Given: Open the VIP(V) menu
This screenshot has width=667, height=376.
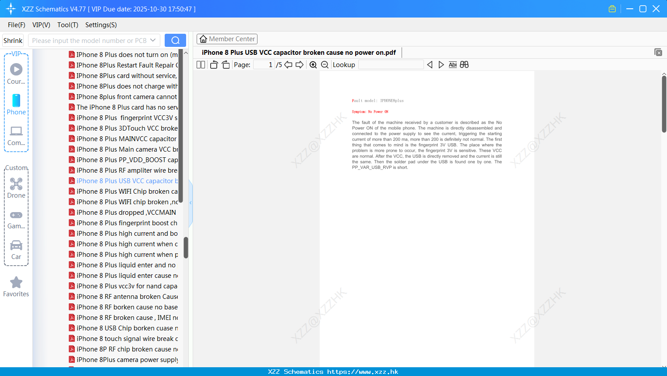Looking at the screenshot, I should [x=41, y=25].
